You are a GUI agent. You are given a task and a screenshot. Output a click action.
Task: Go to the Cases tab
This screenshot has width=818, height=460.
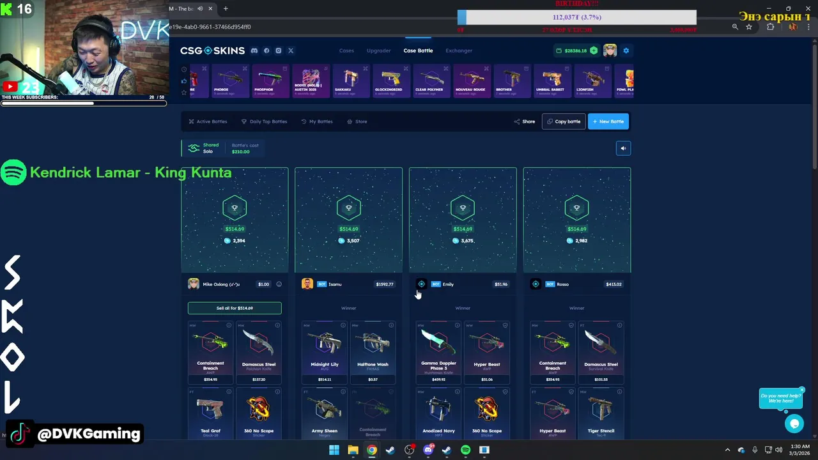pos(346,50)
